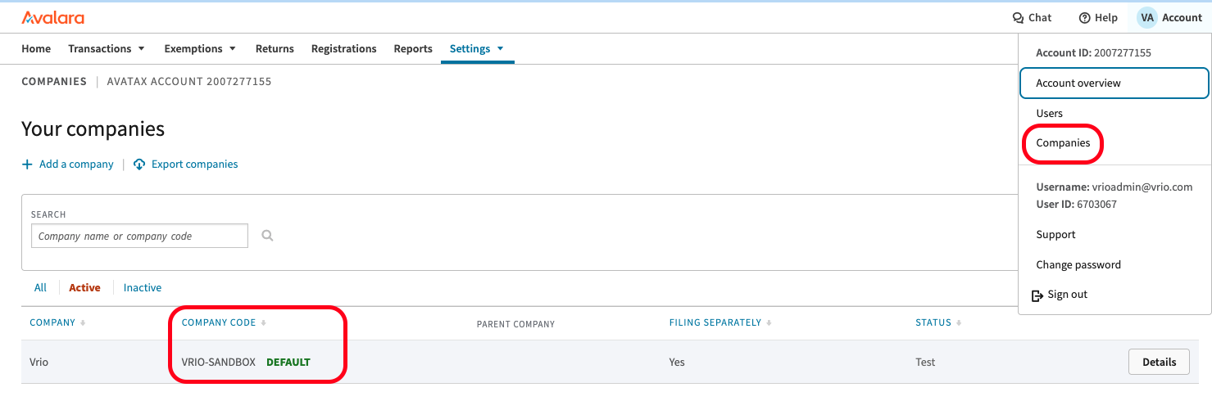The width and height of the screenshot is (1212, 401).
Task: Click the VRIO-SANDBOX company code
Action: point(219,362)
